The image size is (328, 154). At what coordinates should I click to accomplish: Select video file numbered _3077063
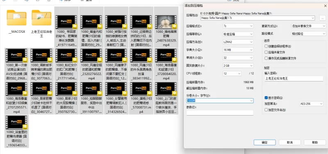point(41,65)
